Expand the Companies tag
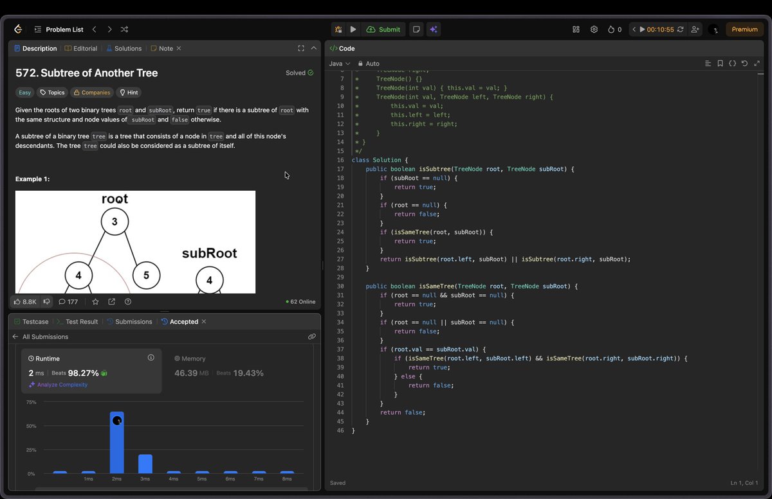The width and height of the screenshot is (772, 499). [91, 92]
